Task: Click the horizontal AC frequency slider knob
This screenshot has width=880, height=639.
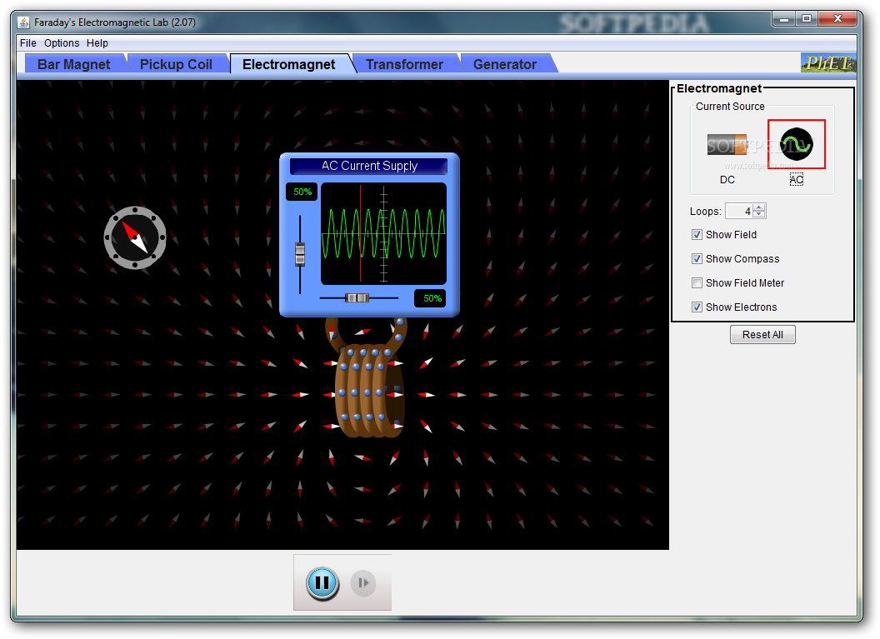Action: [x=357, y=298]
